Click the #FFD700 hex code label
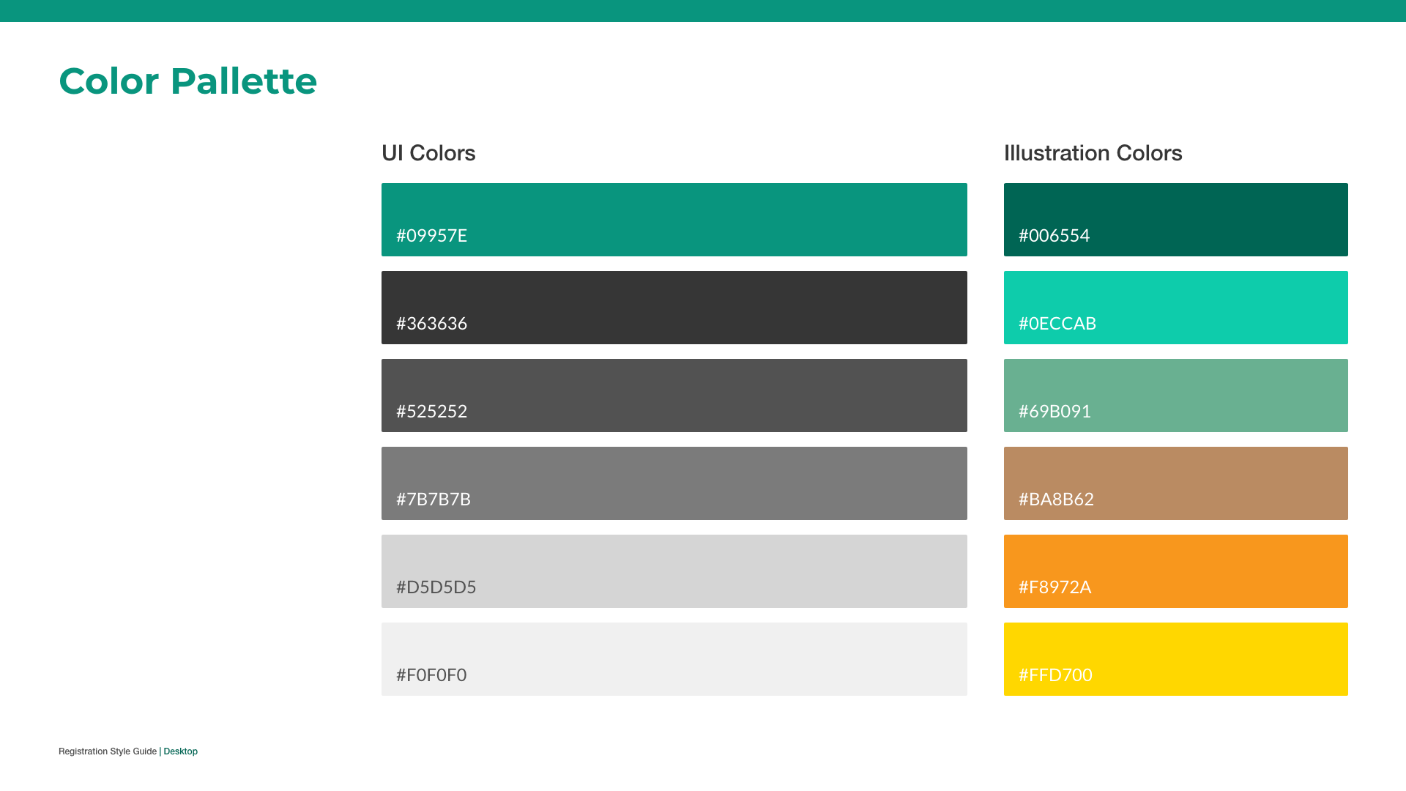The height and width of the screenshot is (791, 1406). pos(1055,675)
